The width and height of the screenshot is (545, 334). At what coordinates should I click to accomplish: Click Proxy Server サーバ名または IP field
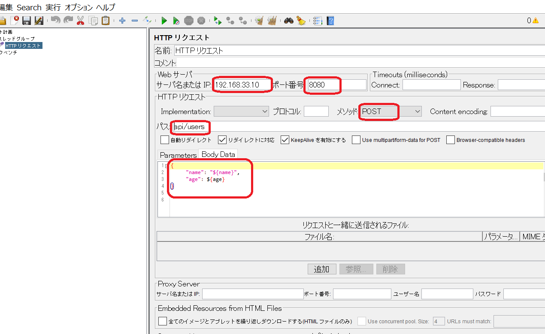(253, 294)
